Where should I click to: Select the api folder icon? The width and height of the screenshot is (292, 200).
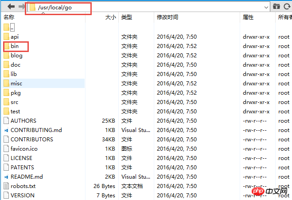(x=6, y=36)
